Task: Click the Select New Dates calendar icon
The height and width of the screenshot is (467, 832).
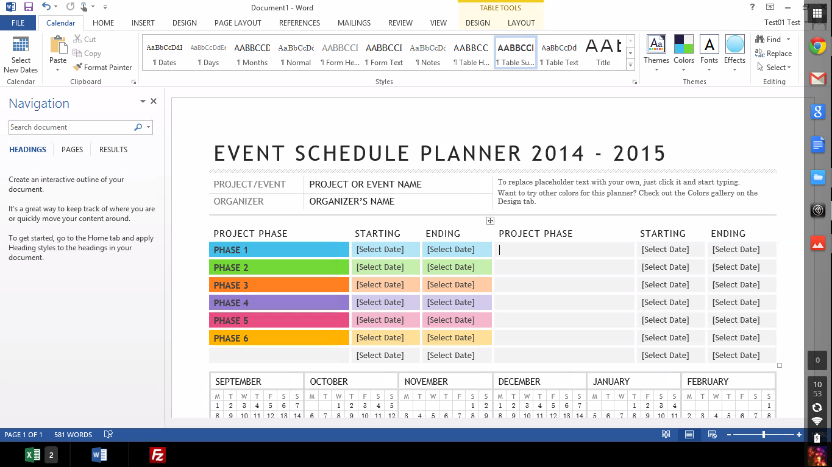Action: point(21,46)
